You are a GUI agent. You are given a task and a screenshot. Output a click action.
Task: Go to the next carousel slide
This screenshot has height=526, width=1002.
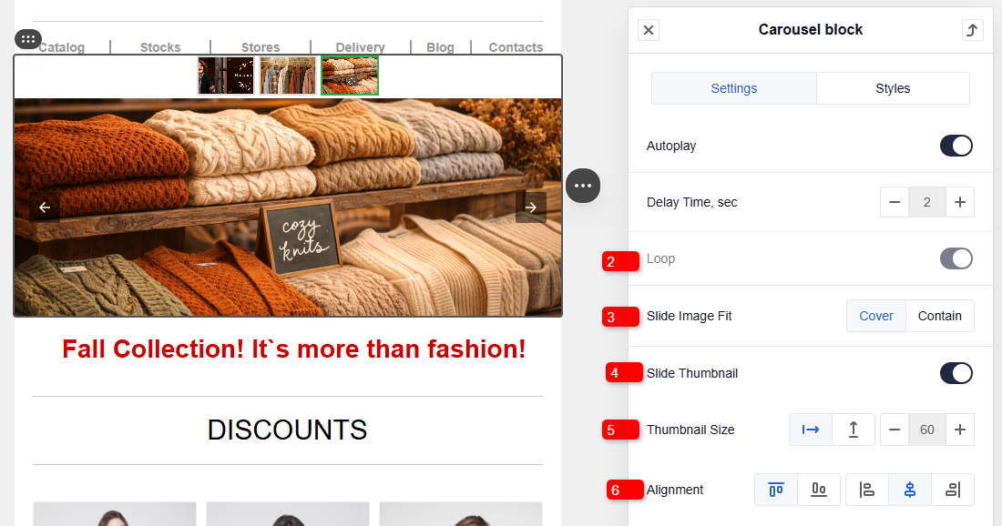click(x=530, y=207)
